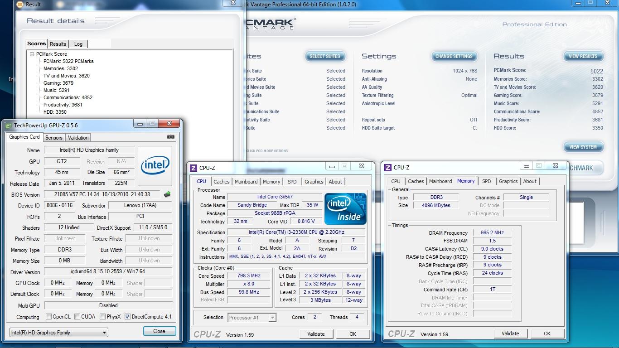This screenshot has height=348, width=619.
Task: Select the HDD: 3350 tree row
Action: coord(55,112)
